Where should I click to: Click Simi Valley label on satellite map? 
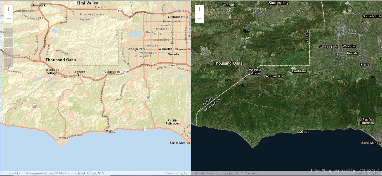tap(279, 3)
